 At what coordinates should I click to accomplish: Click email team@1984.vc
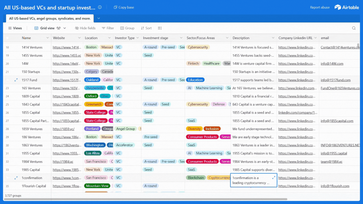(331, 162)
